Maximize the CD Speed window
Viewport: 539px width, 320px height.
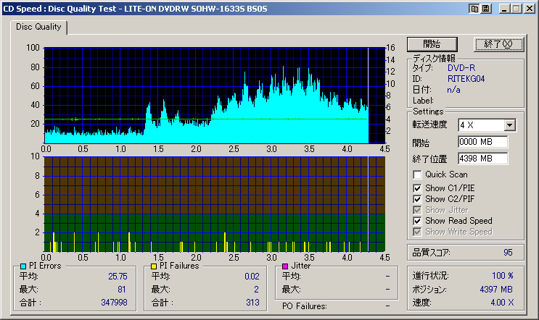tap(516, 9)
